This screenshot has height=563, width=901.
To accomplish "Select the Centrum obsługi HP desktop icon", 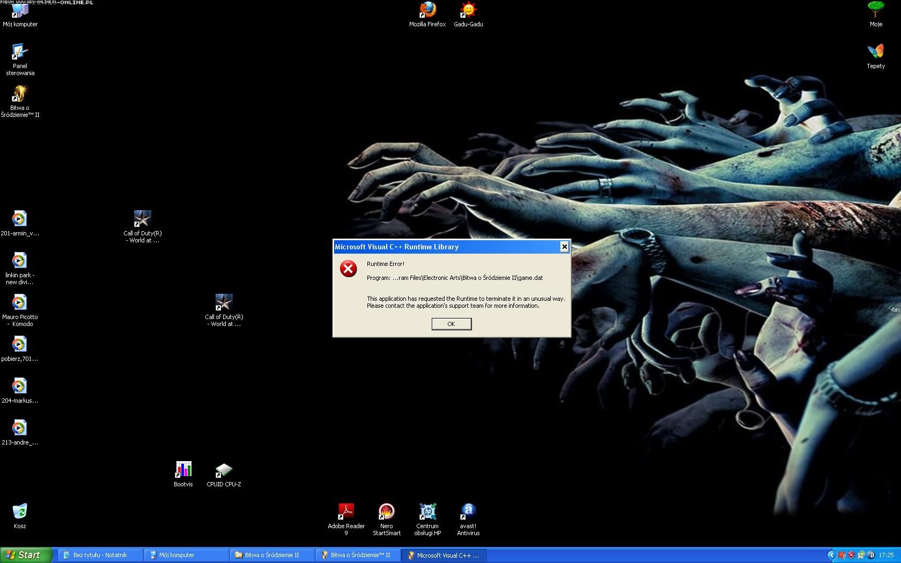I will (427, 512).
